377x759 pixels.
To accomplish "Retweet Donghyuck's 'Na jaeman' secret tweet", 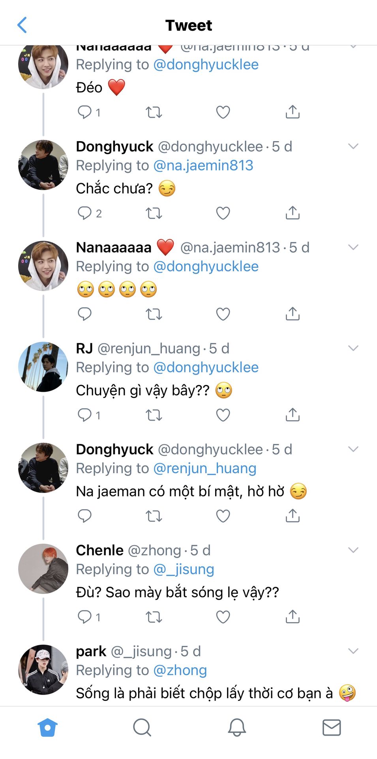I will (154, 516).
